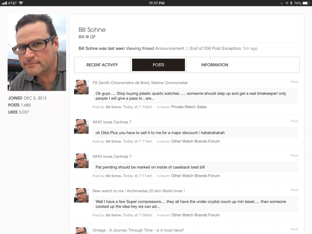Go to the Private Watch Sales forum
Screen dimensions: 312x234
click(x=189, y=107)
